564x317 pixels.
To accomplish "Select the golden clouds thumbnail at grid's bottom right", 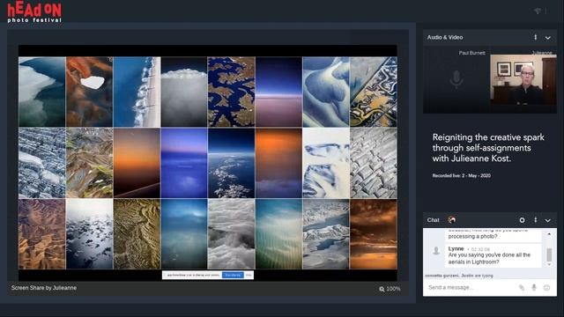I will (374, 234).
